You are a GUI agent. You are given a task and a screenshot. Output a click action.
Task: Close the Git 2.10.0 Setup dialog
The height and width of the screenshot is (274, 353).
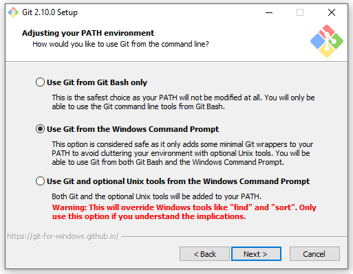[332, 12]
